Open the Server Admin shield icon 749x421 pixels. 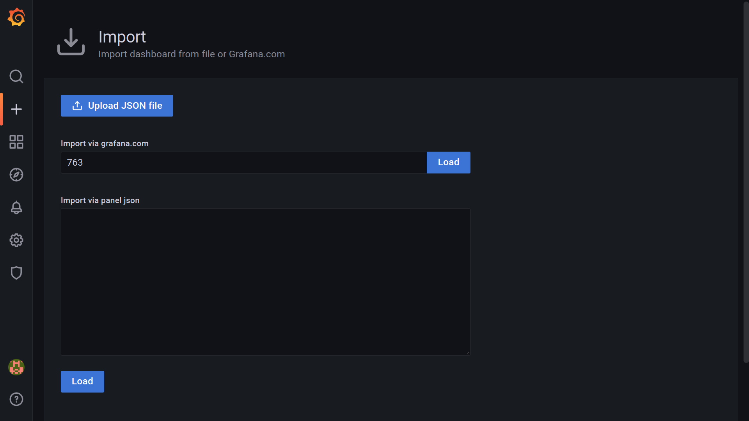pyautogui.click(x=16, y=273)
